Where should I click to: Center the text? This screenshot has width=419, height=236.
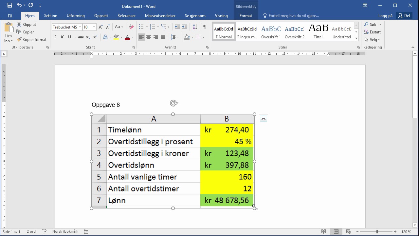click(148, 37)
